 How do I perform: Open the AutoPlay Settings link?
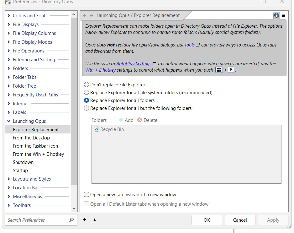(x=134, y=64)
